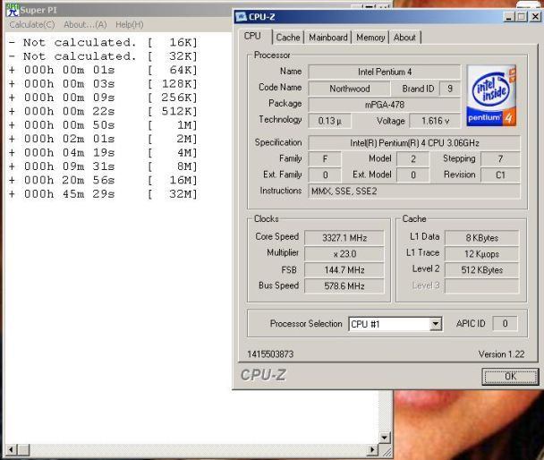Screen dimensions: 544x460
Task: Click the Multiplier value x 23.0
Action: click(x=344, y=253)
